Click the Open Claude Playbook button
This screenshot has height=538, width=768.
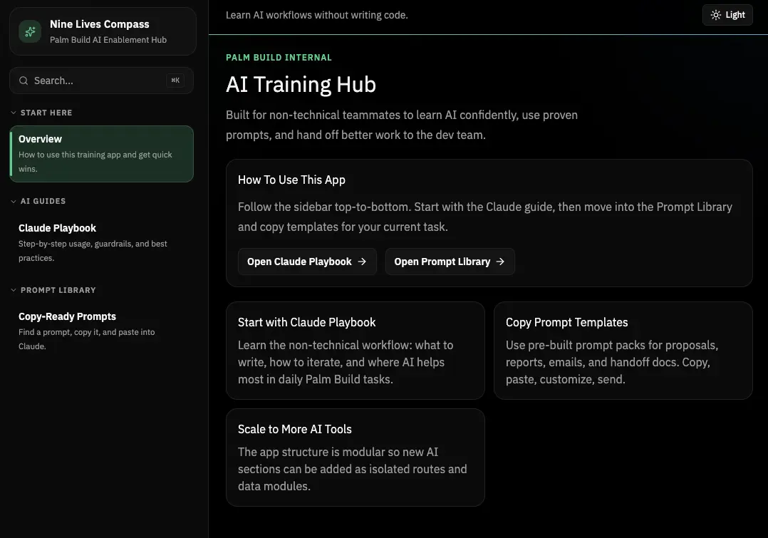[307, 262]
